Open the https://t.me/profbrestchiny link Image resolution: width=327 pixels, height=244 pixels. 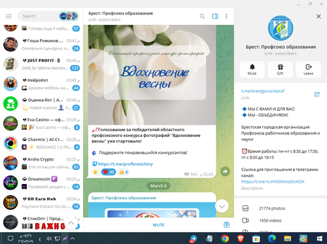coord(126,164)
